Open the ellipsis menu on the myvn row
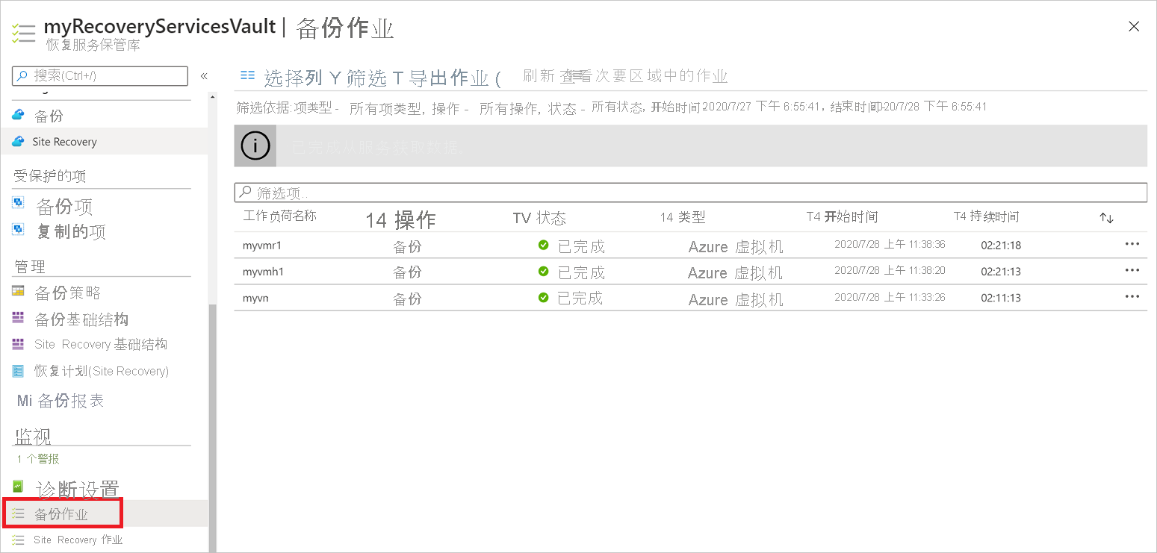 [1132, 296]
